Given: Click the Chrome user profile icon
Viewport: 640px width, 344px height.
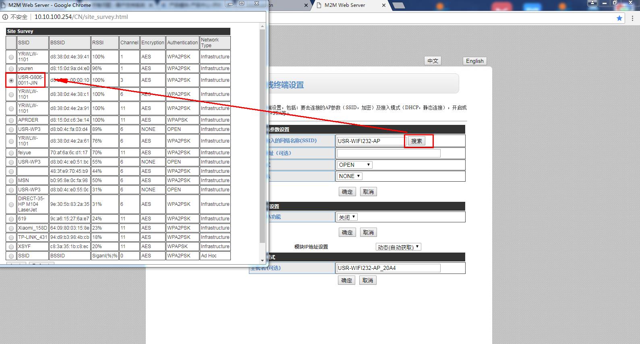Looking at the screenshot, I should 592,3.
